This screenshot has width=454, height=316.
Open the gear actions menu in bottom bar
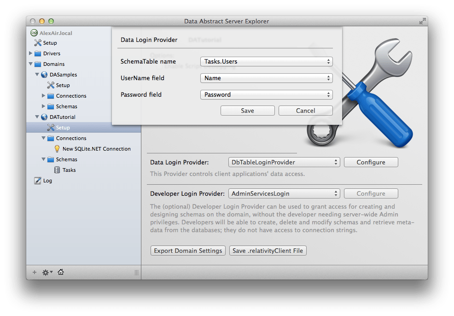(x=47, y=273)
